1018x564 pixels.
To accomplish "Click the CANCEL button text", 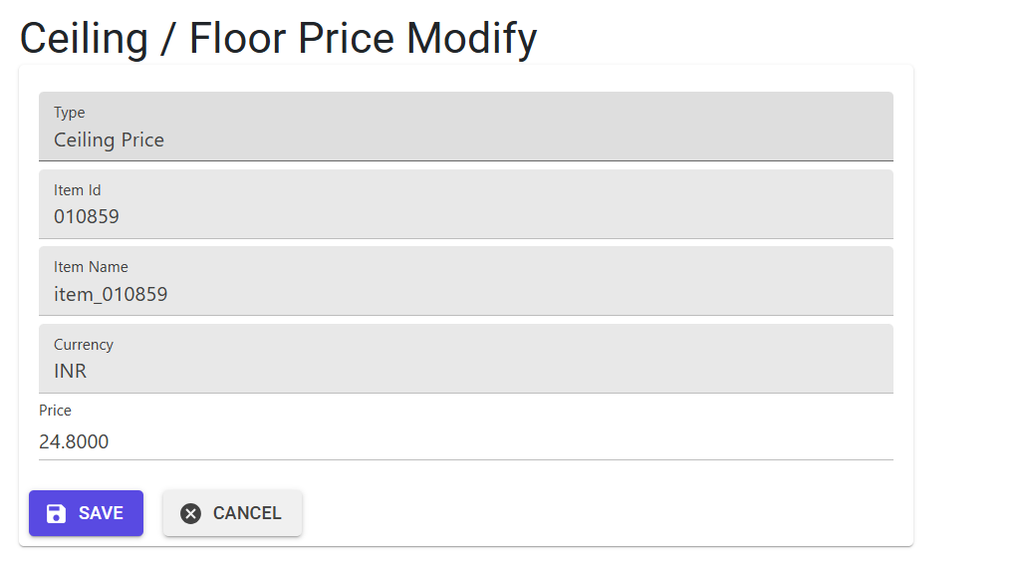I will click(247, 513).
